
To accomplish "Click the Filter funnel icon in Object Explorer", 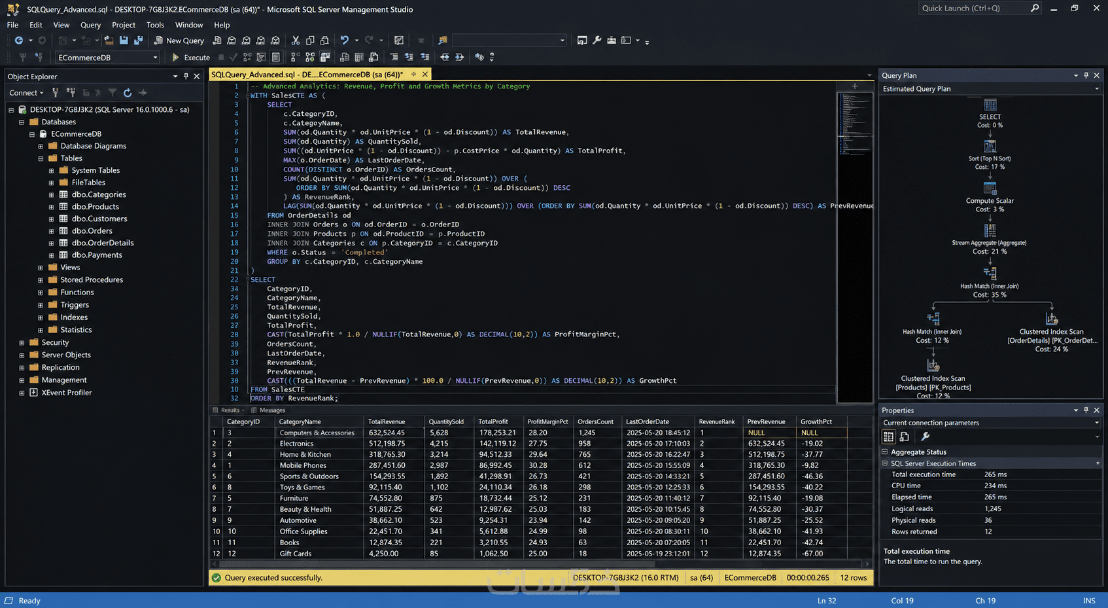I will (113, 93).
